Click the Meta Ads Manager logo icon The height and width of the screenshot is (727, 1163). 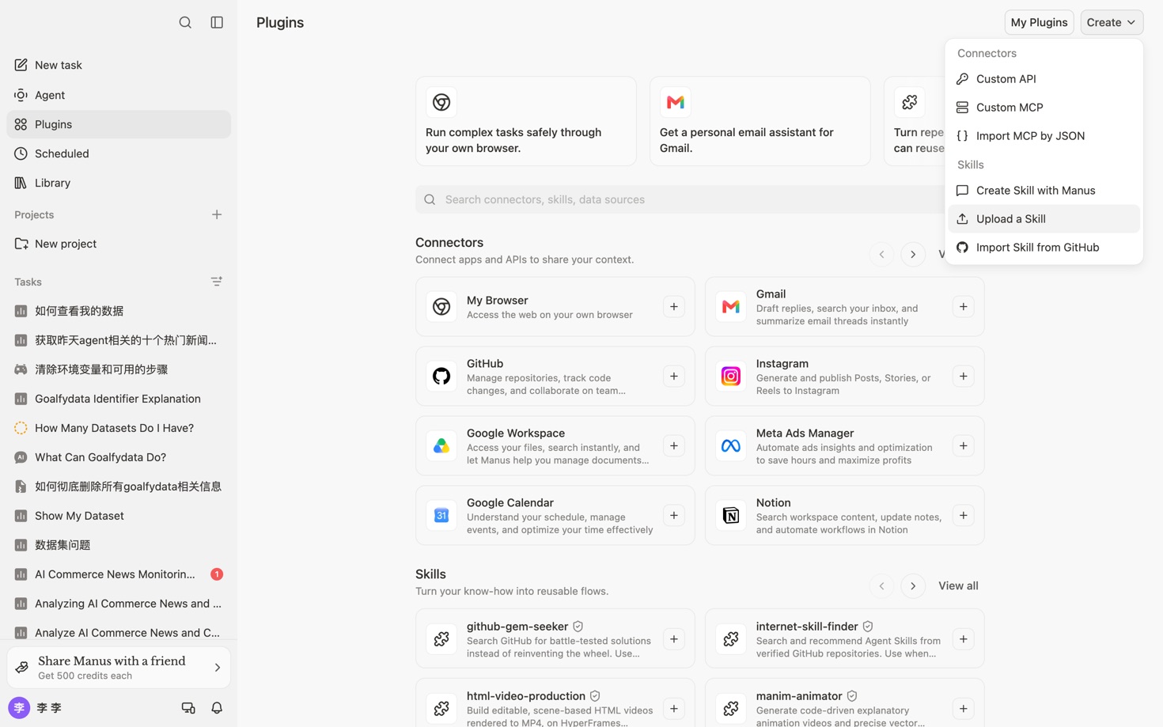(731, 446)
